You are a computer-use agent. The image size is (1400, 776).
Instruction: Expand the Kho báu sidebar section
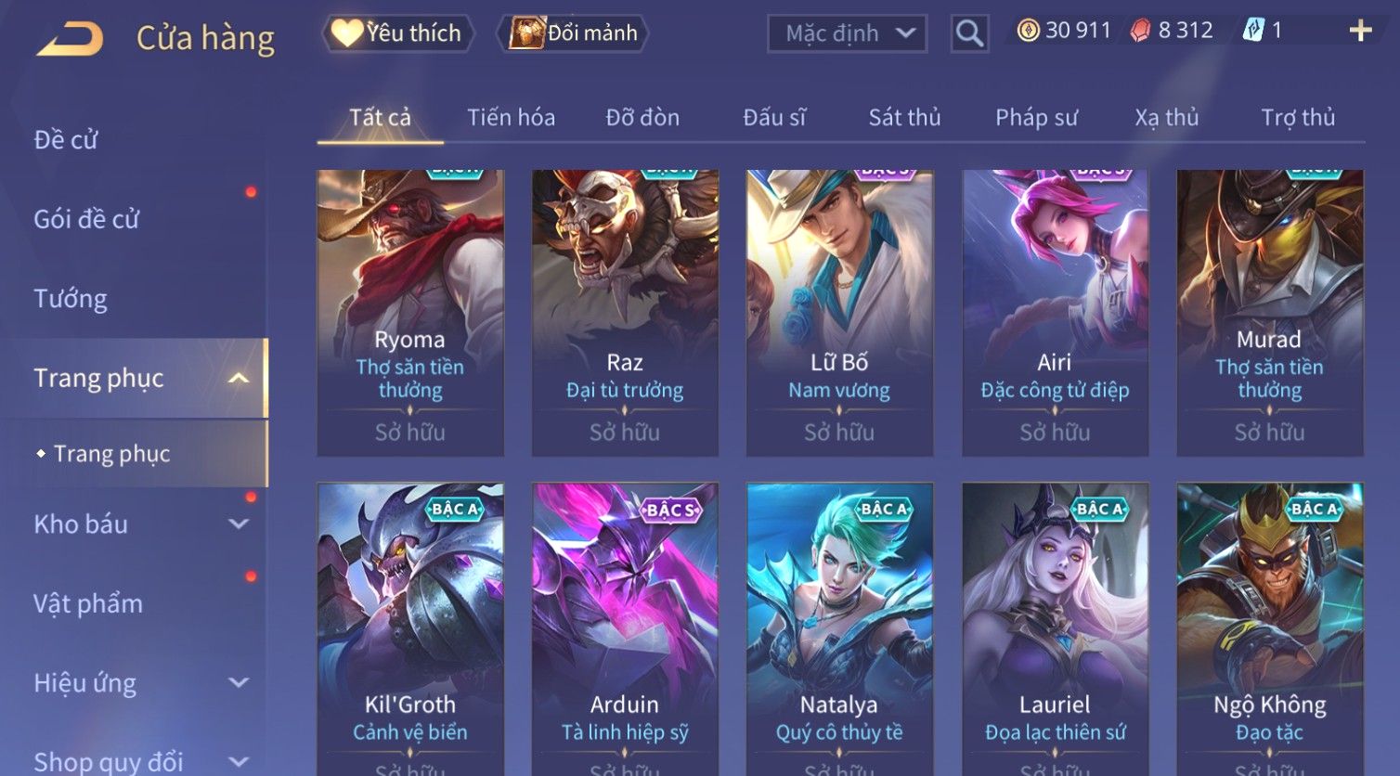pyautogui.click(x=239, y=524)
